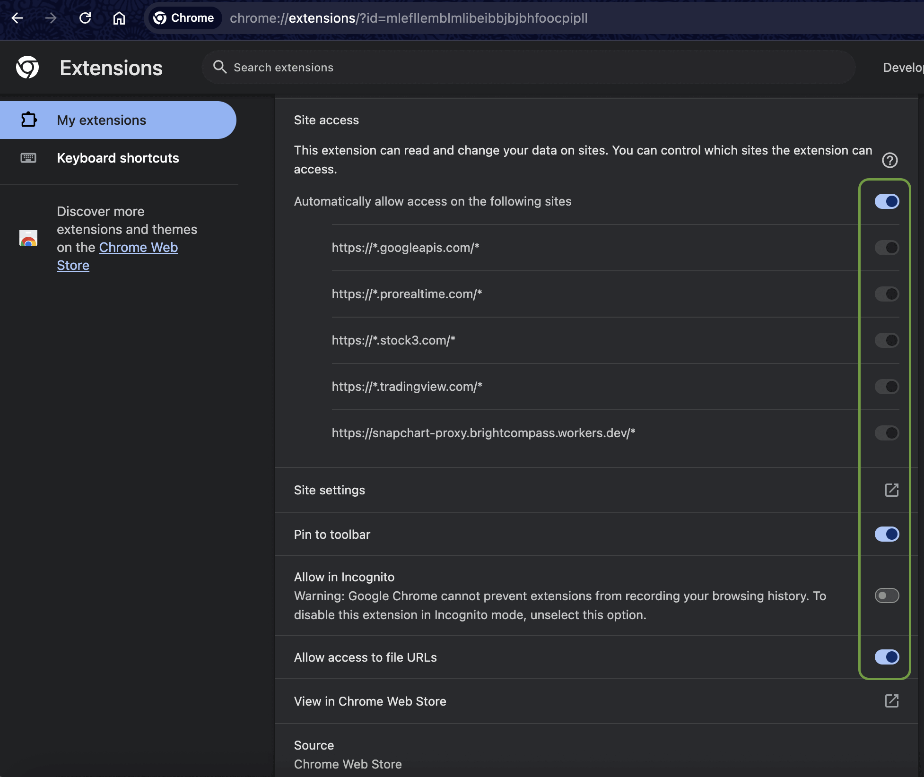
Task: Enable access for googleapis.com
Action: coord(886,247)
